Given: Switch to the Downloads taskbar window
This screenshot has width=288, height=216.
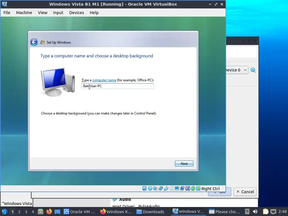Looking at the screenshot, I should [x=150, y=211].
